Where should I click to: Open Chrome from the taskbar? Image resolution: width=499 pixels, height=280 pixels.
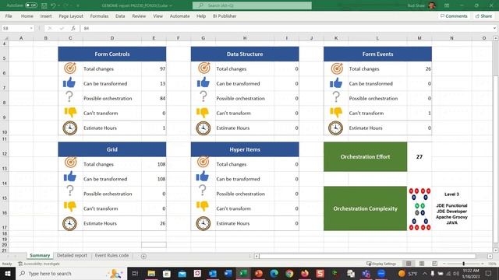click(x=289, y=273)
